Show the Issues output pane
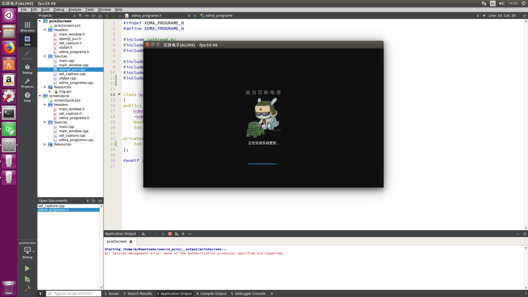This screenshot has width=528, height=297. coord(112,294)
